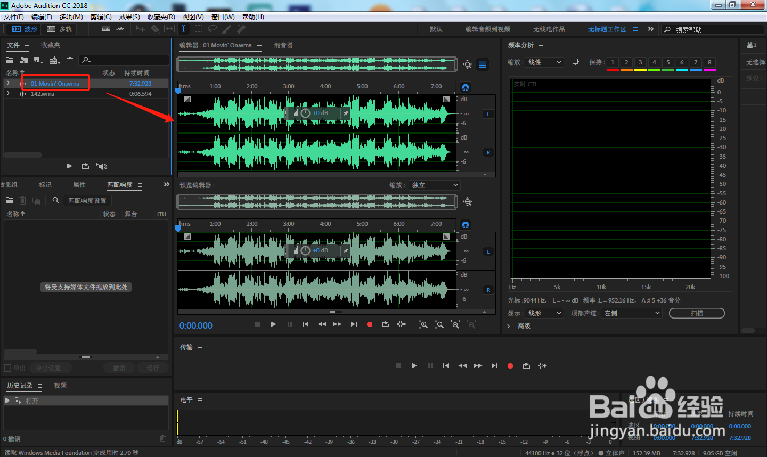
Task: Show the spectral pitch display icon
Action: (x=120, y=29)
